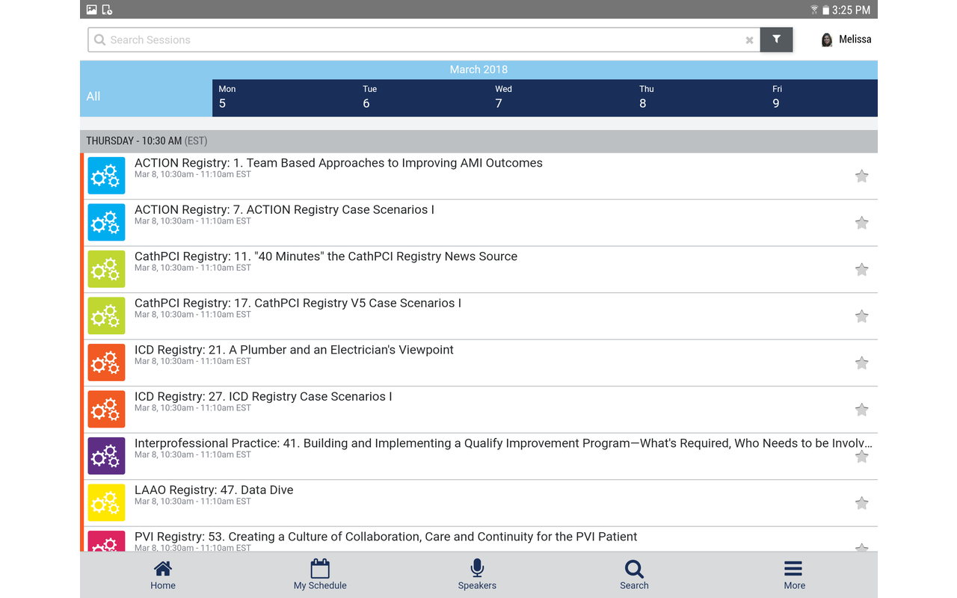Open My Schedule calendar tab

coord(320,575)
